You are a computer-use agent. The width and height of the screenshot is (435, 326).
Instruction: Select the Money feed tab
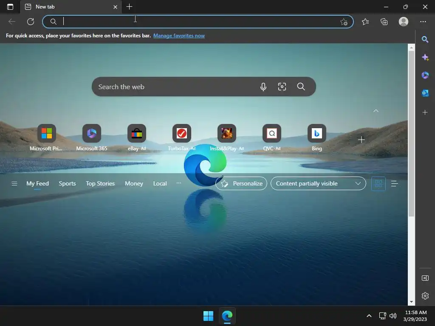(x=134, y=183)
